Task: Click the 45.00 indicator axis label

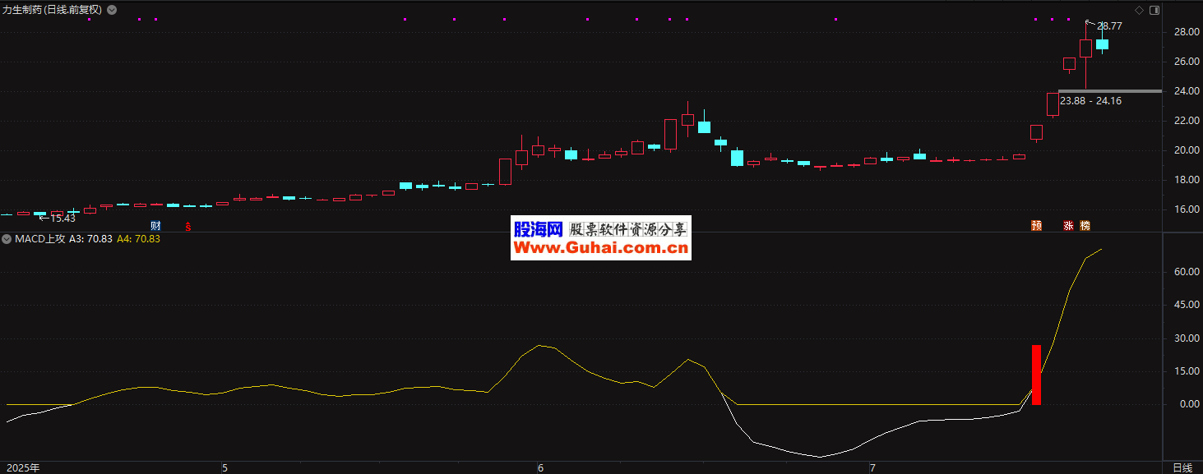Action: coord(1185,305)
